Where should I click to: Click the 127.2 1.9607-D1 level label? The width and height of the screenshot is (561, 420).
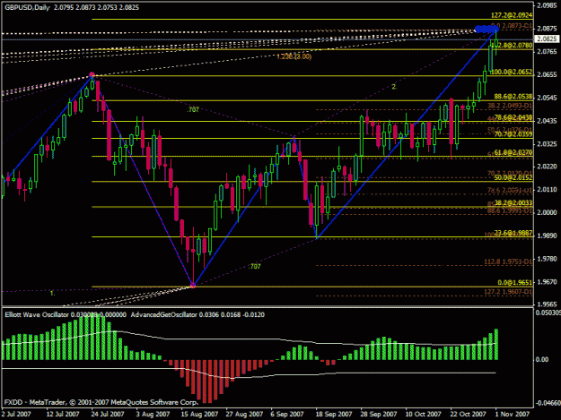pos(508,292)
